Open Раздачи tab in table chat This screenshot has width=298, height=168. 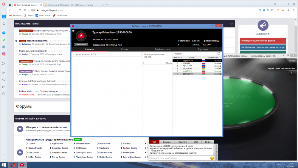(167, 142)
